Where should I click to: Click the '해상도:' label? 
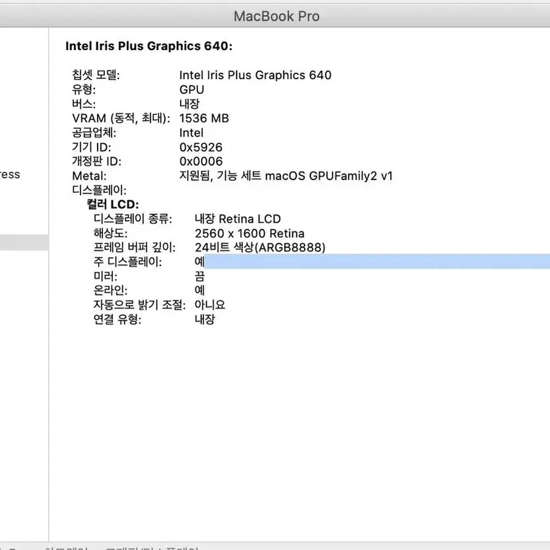(x=110, y=233)
